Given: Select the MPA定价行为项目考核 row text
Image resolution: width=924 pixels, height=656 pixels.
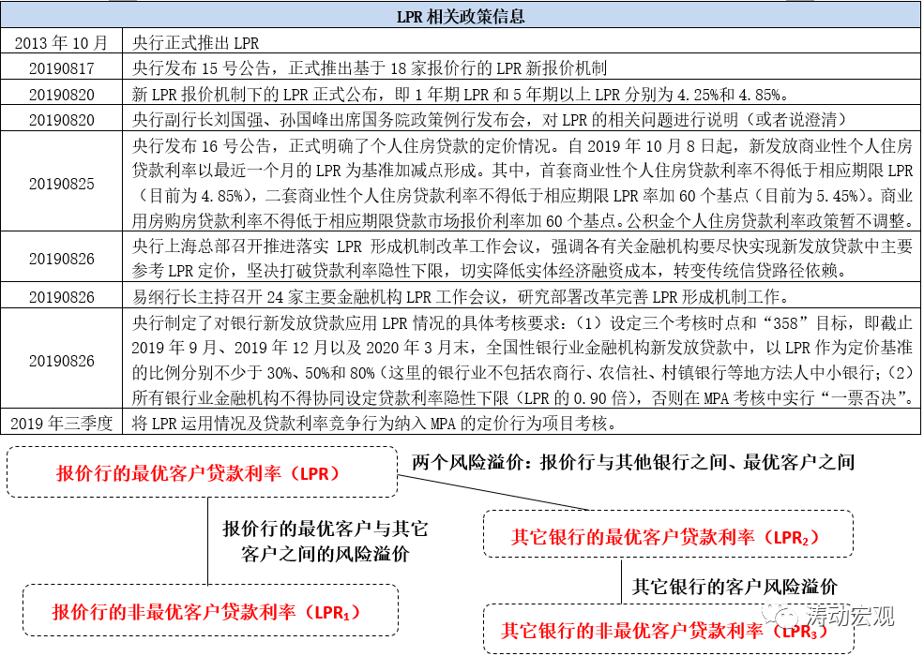Looking at the screenshot, I should point(373,424).
